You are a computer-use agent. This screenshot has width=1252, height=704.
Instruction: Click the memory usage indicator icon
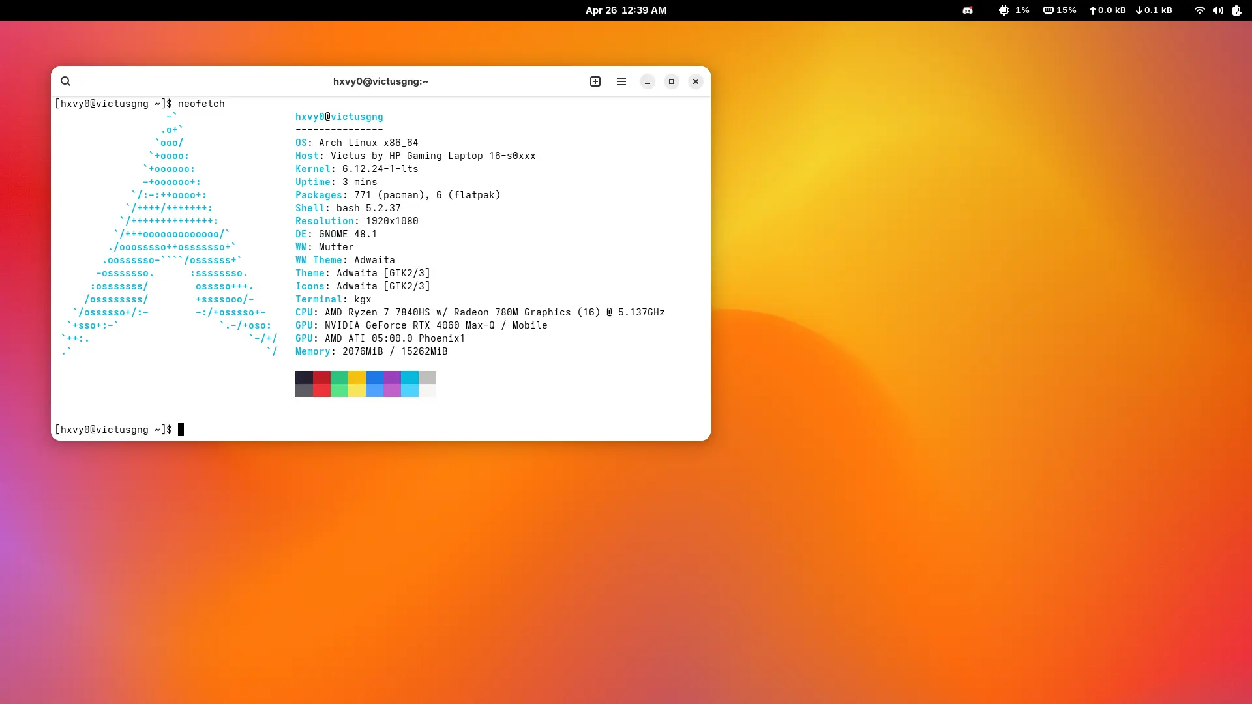click(1049, 10)
